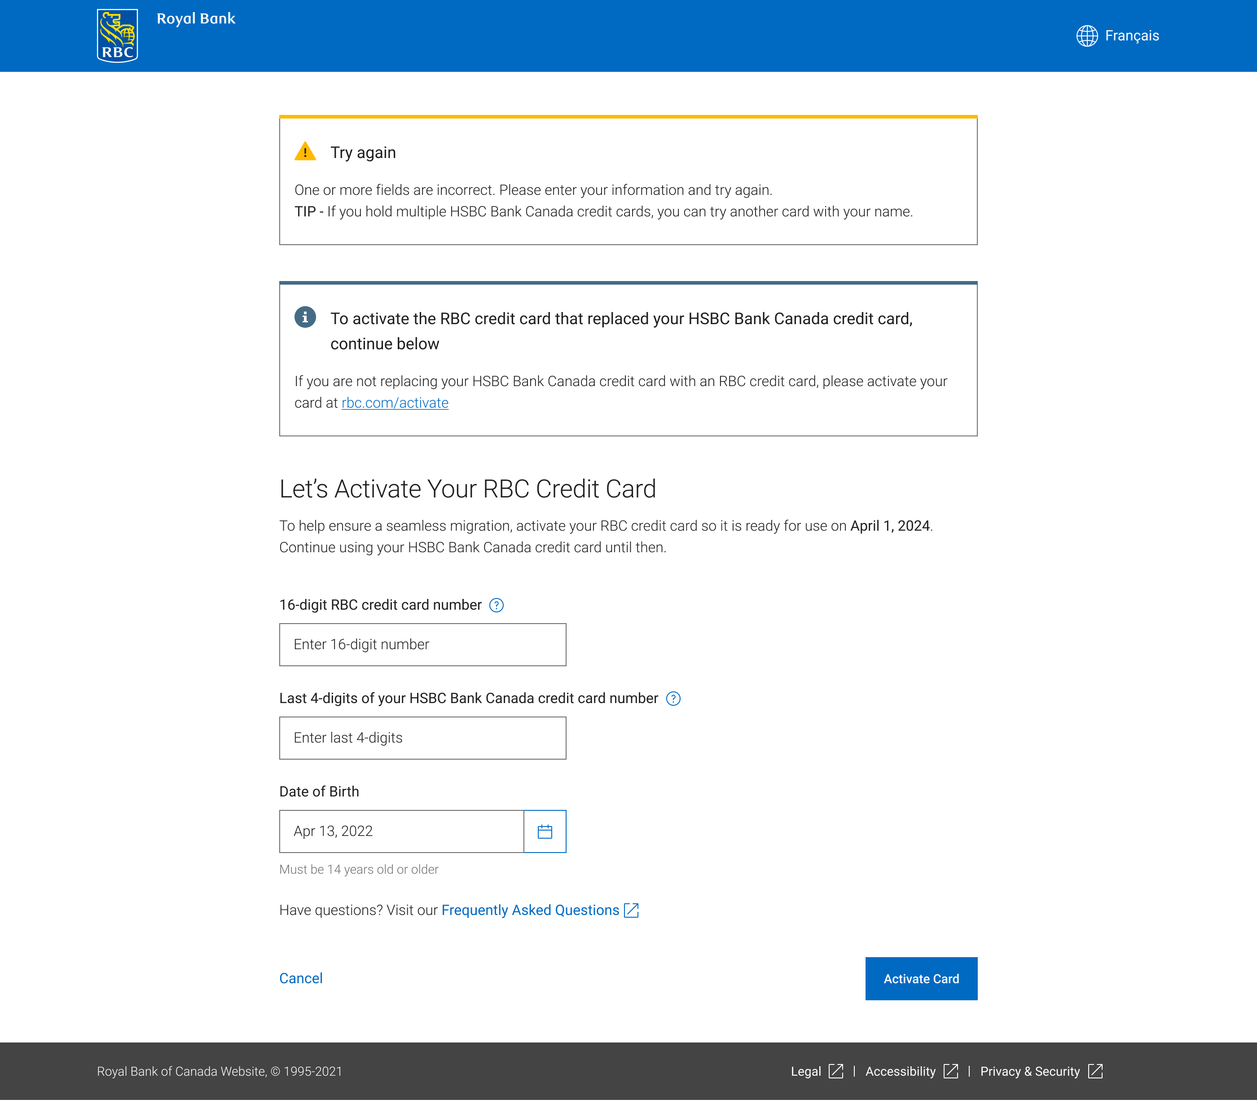Open Frequently Asked Questions link

point(530,910)
